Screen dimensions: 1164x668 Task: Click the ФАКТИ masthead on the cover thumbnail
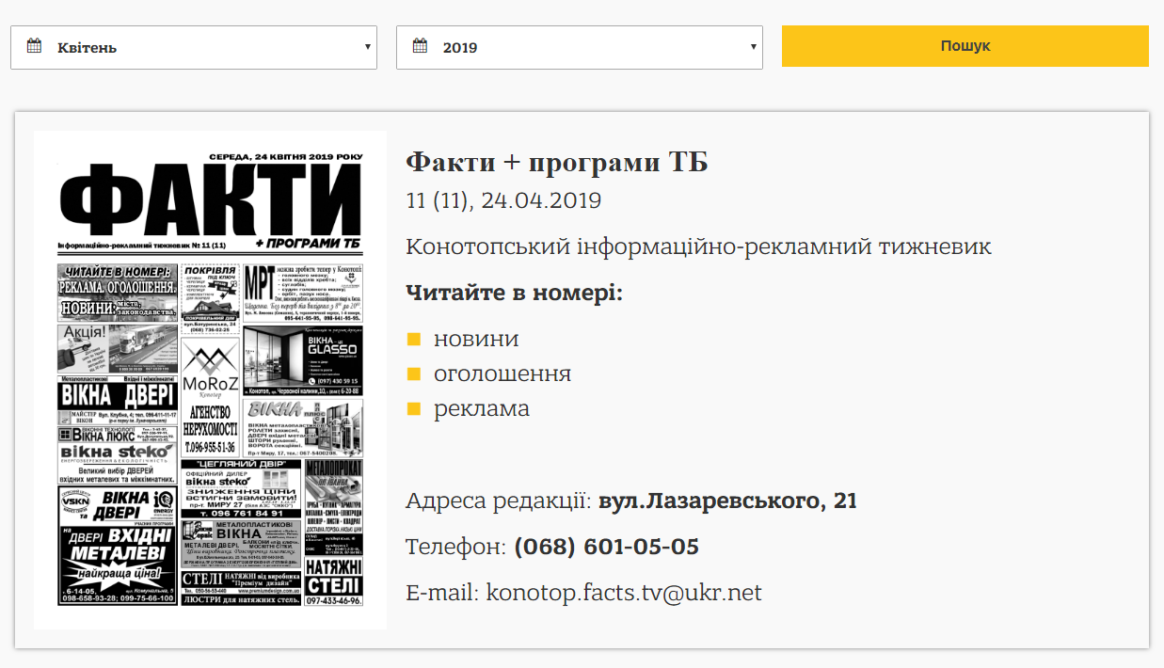pyautogui.click(x=210, y=199)
